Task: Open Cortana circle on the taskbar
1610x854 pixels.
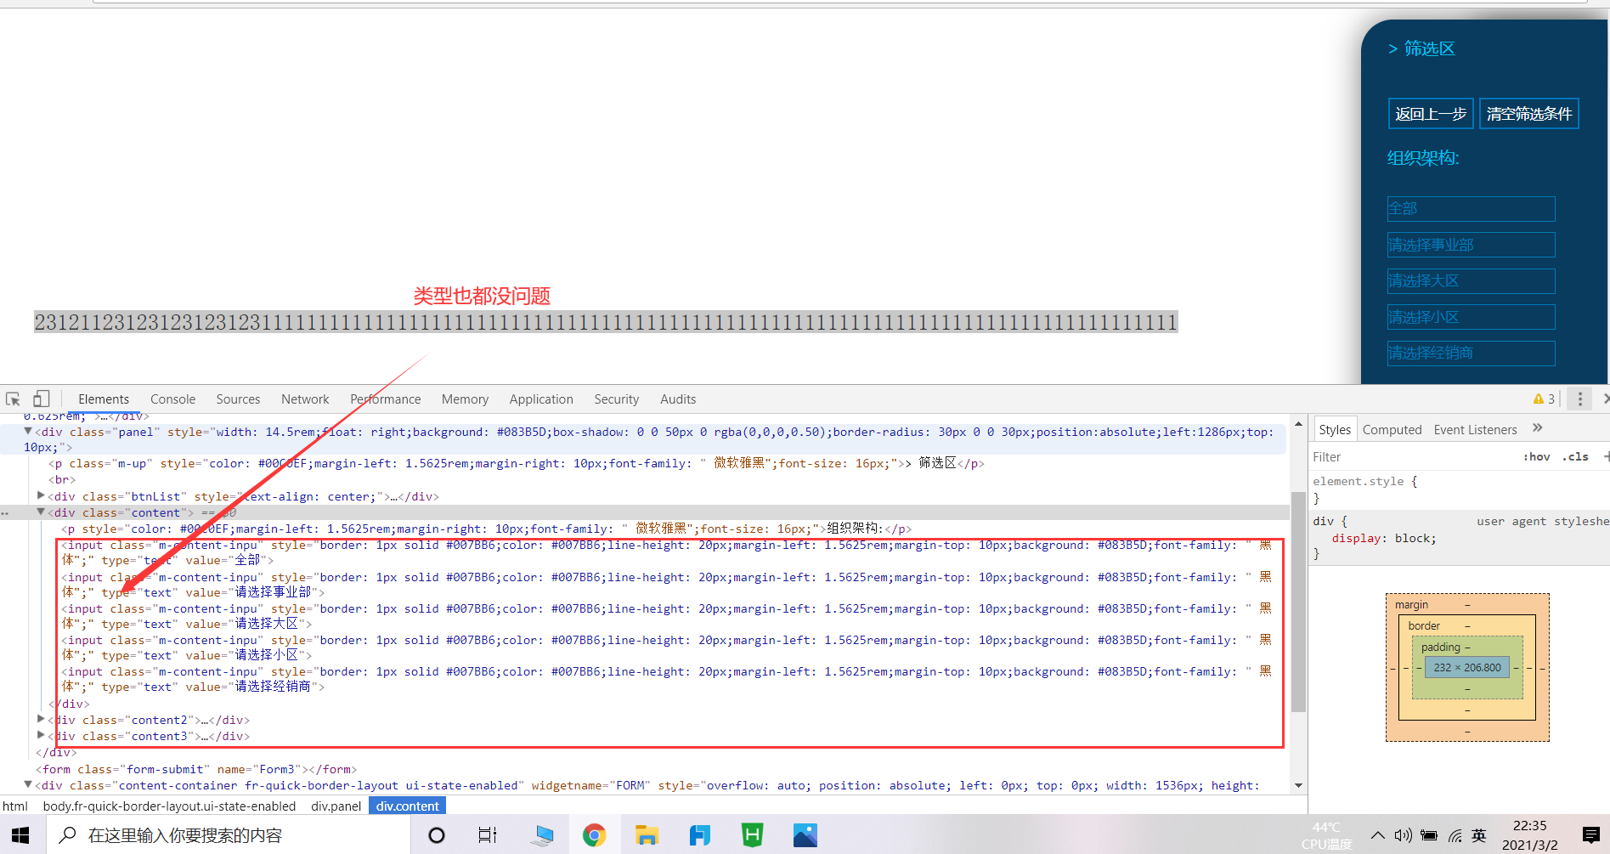Action: [437, 835]
